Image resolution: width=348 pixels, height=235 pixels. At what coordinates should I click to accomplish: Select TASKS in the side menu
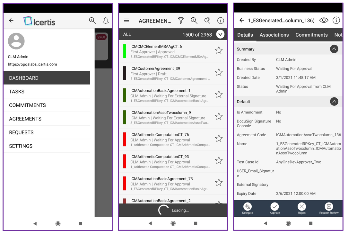pyautogui.click(x=17, y=92)
